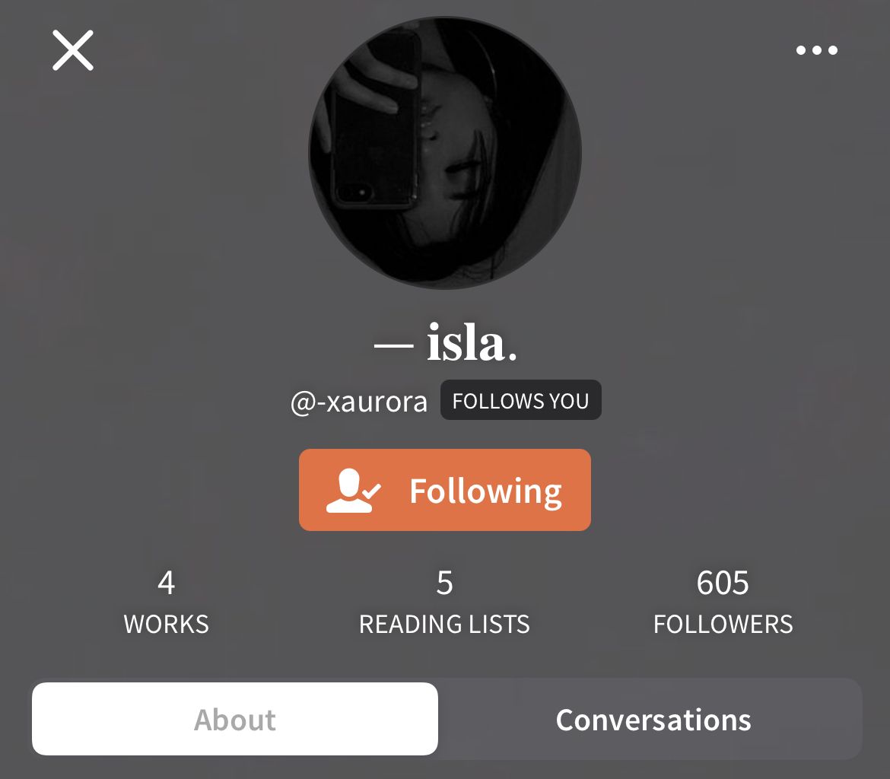Viewport: 890px width, 779px height.
Task: Tap the right dot of the overflow menu
Action: (x=833, y=50)
